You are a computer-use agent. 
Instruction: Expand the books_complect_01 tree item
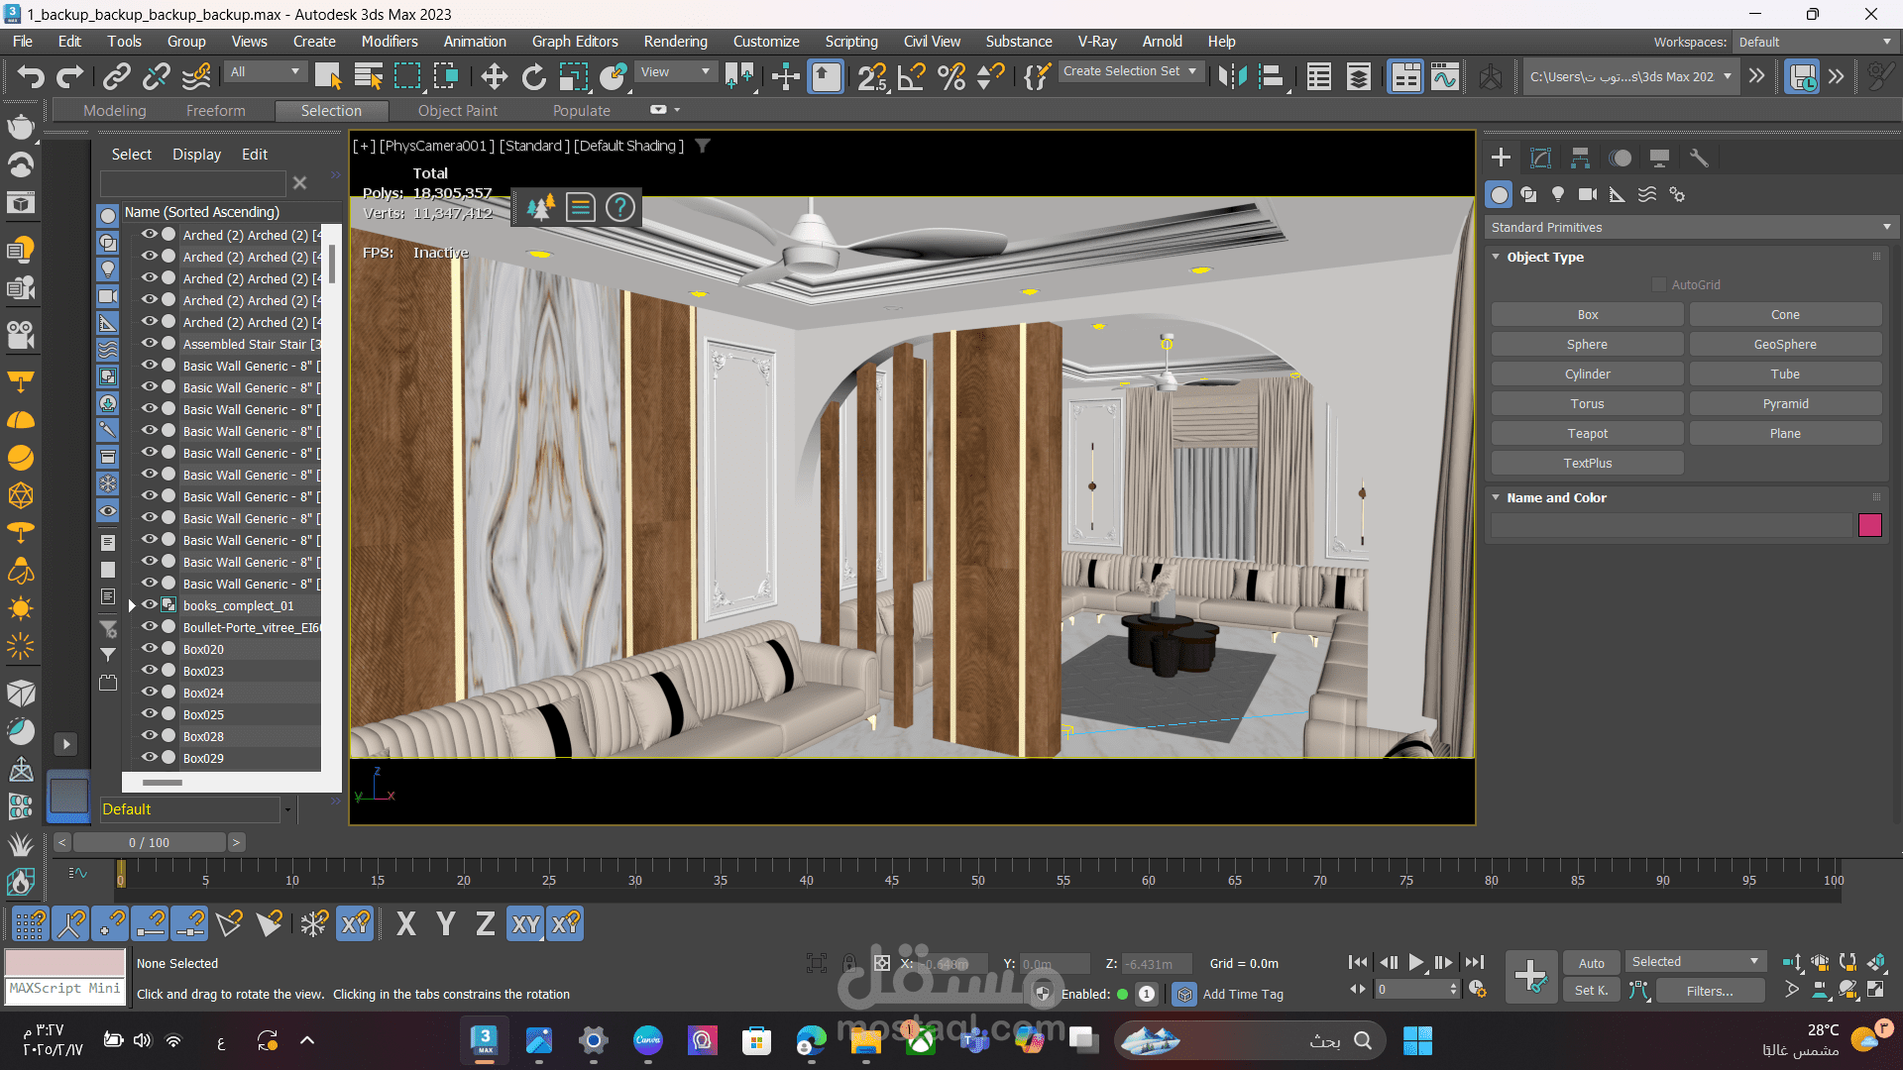tap(132, 605)
